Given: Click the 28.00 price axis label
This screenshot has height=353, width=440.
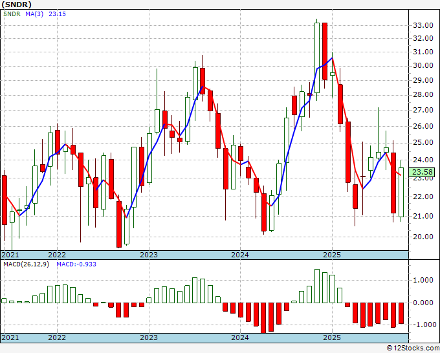Looking at the screenshot, I should pyautogui.click(x=423, y=95).
